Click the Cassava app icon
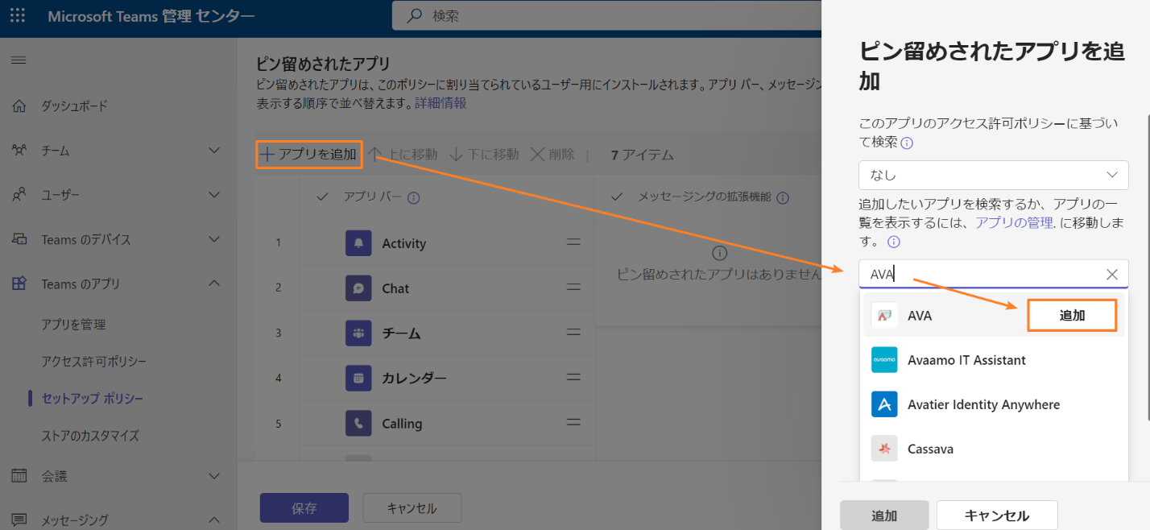 click(884, 449)
